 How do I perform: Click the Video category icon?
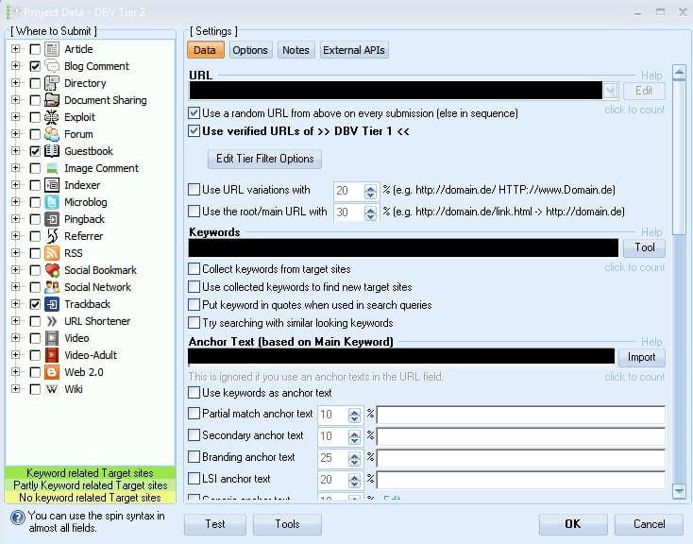(52, 338)
